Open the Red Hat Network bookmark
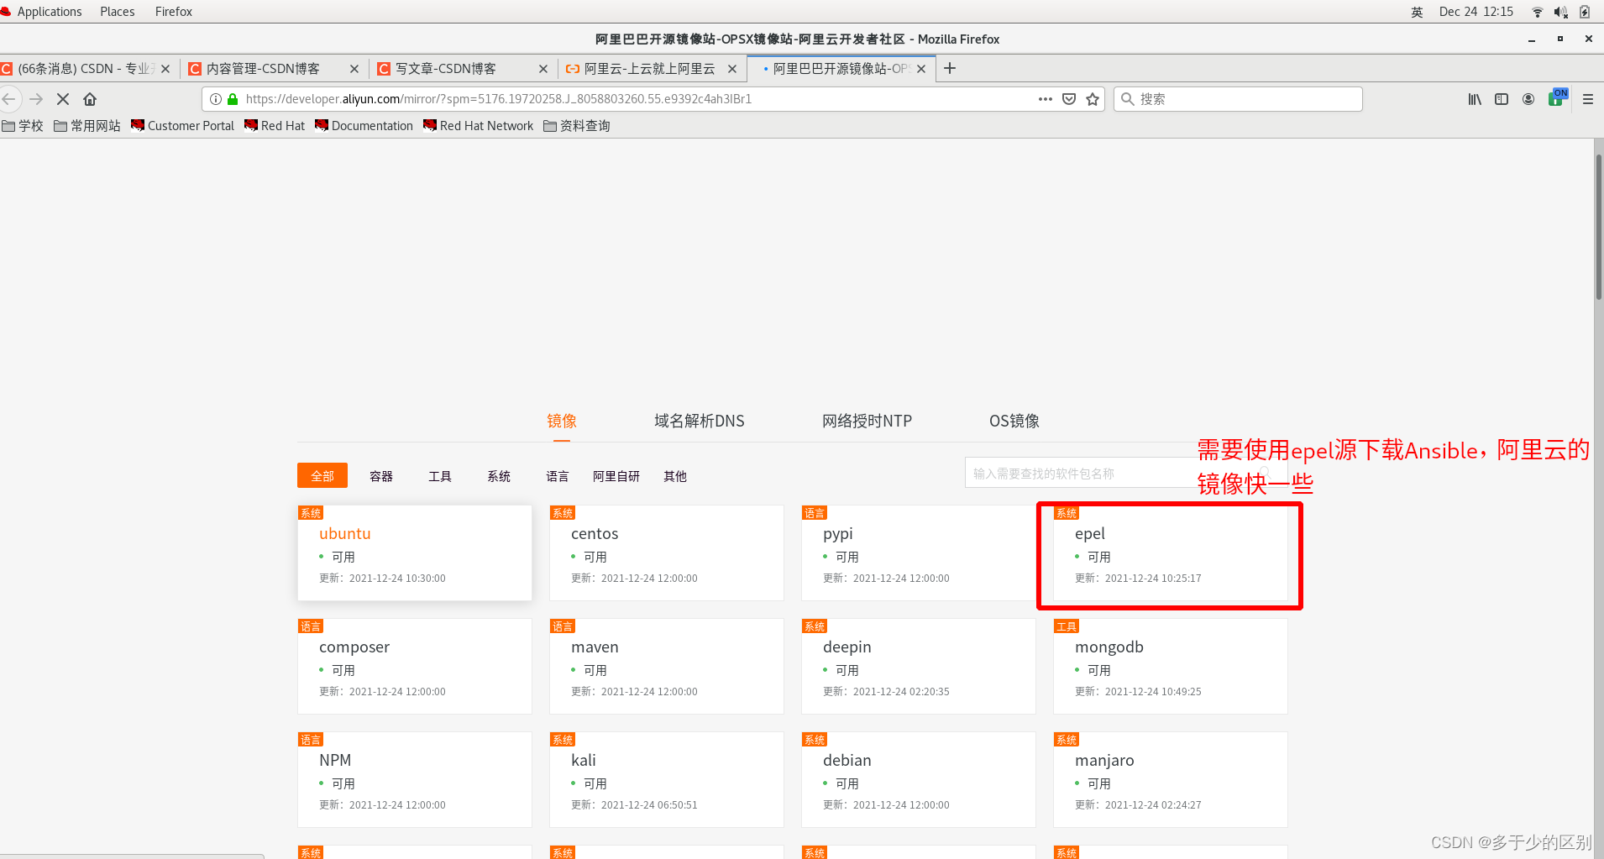Screen dimensions: 1604x859 [478, 126]
